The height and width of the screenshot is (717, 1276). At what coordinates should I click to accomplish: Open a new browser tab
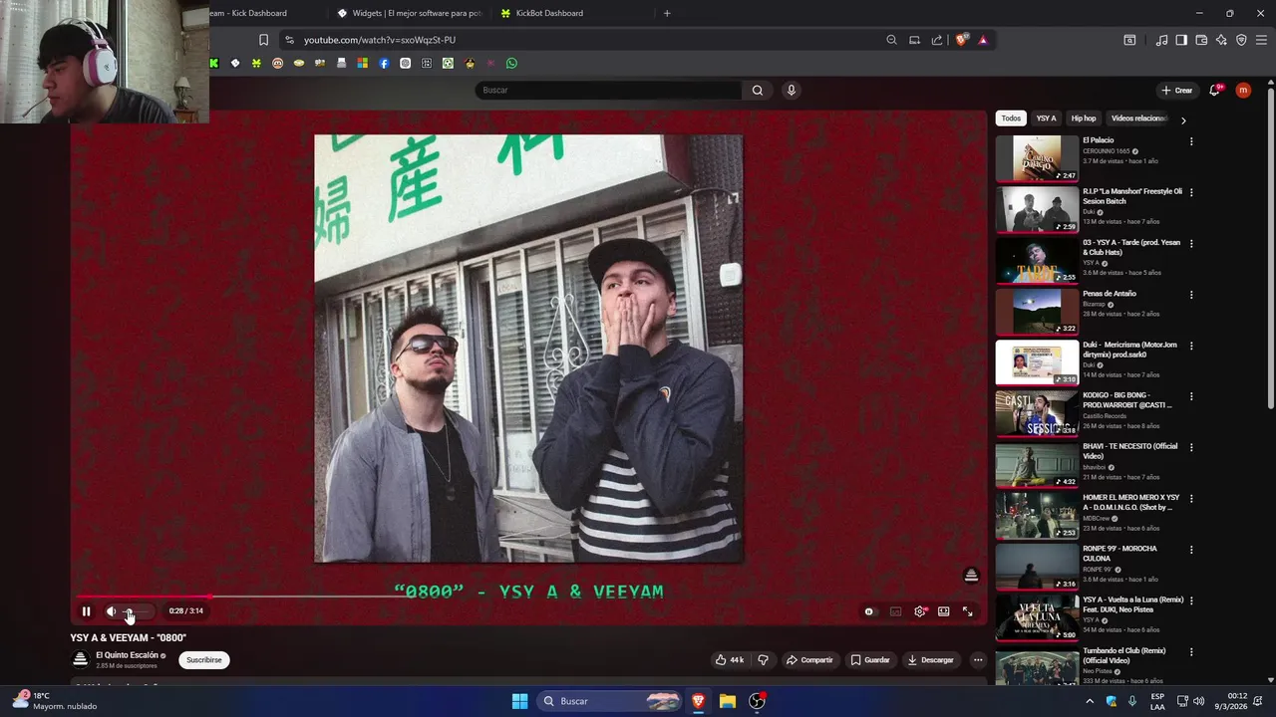pos(667,13)
